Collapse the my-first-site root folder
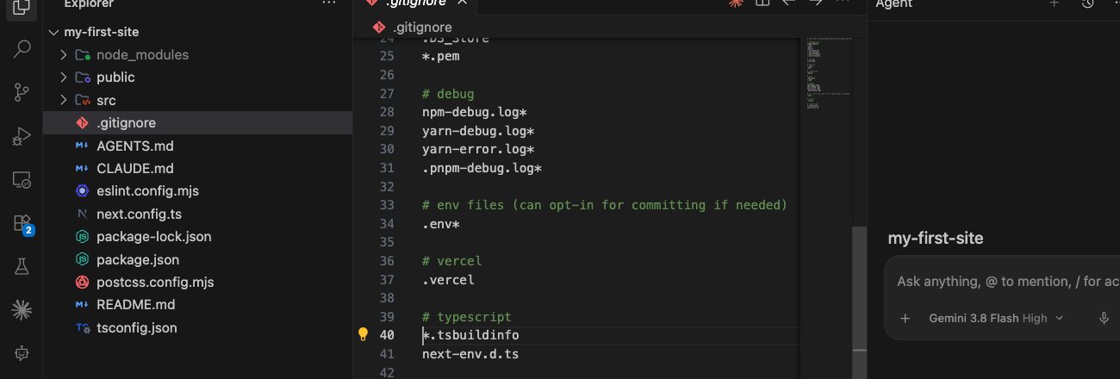Screen dimensions: 1120x379 (54, 32)
